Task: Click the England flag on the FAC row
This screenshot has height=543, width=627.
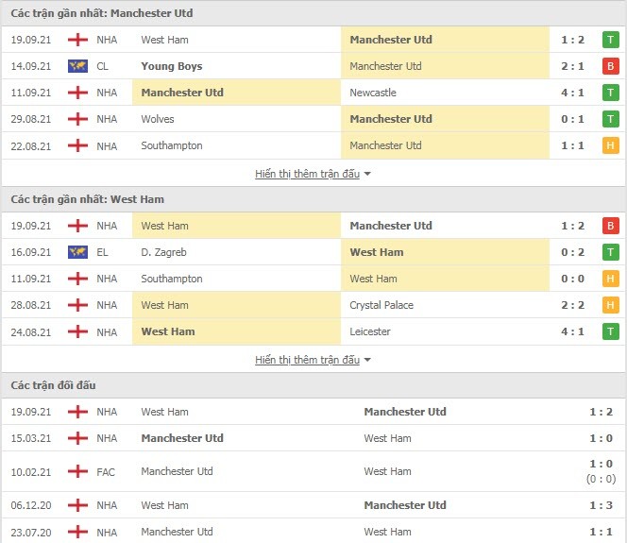Action: 78,471
